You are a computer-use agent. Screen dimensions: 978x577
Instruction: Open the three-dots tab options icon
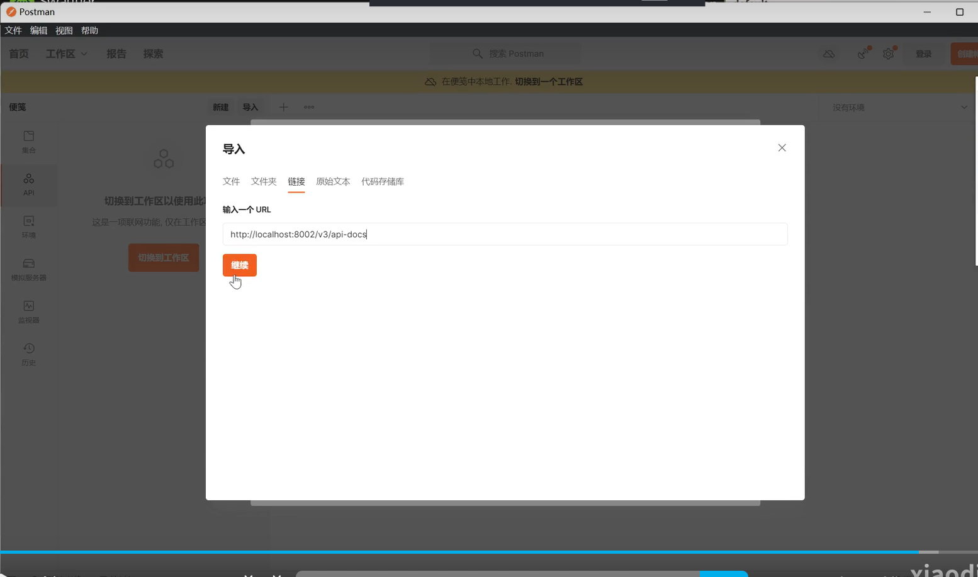coord(309,107)
